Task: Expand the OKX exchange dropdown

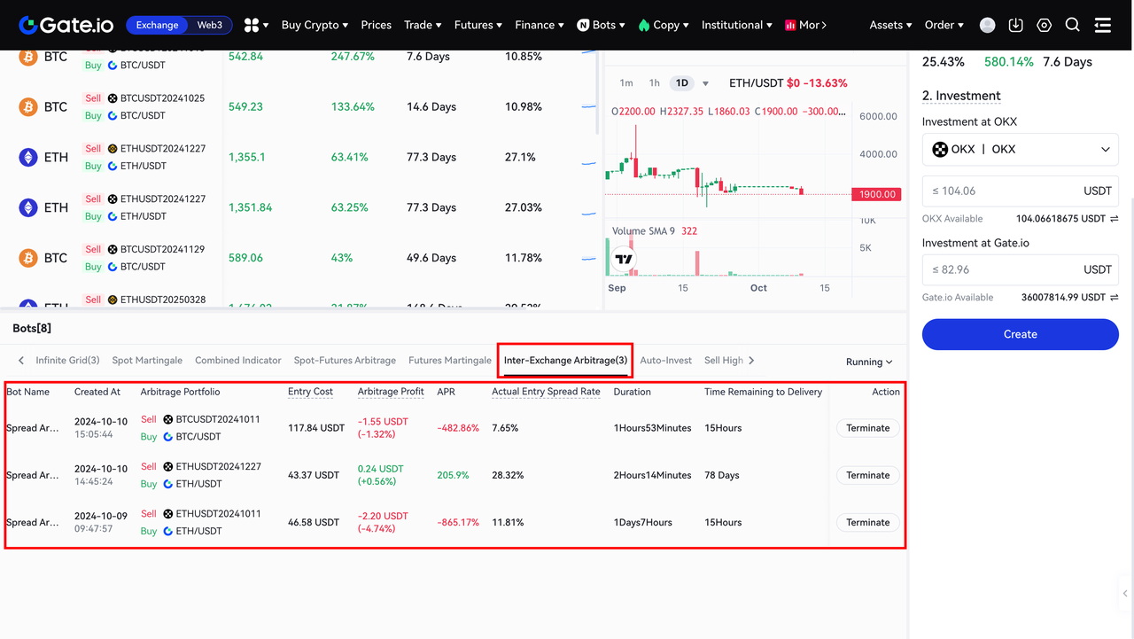Action: [x=1020, y=149]
